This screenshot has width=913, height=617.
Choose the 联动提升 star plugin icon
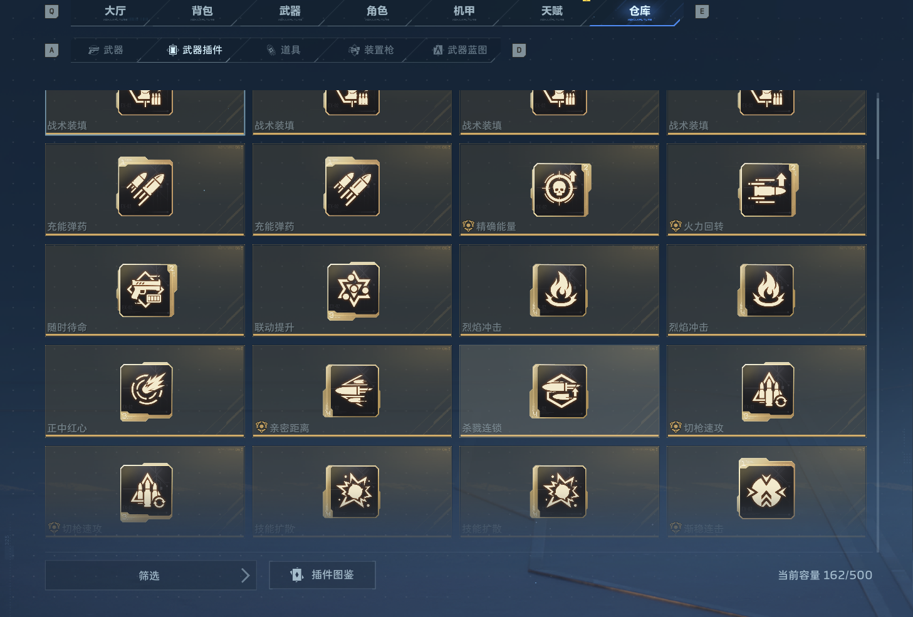coord(353,290)
